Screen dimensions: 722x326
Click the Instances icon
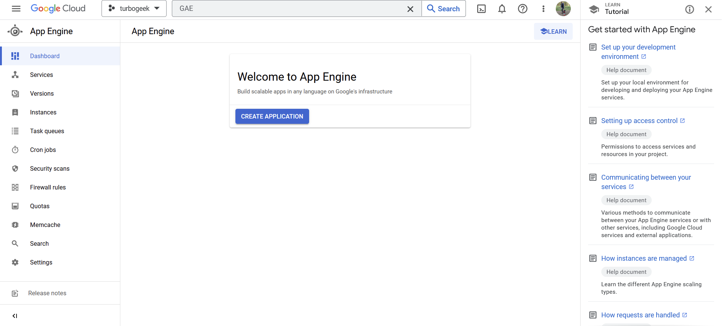click(15, 112)
